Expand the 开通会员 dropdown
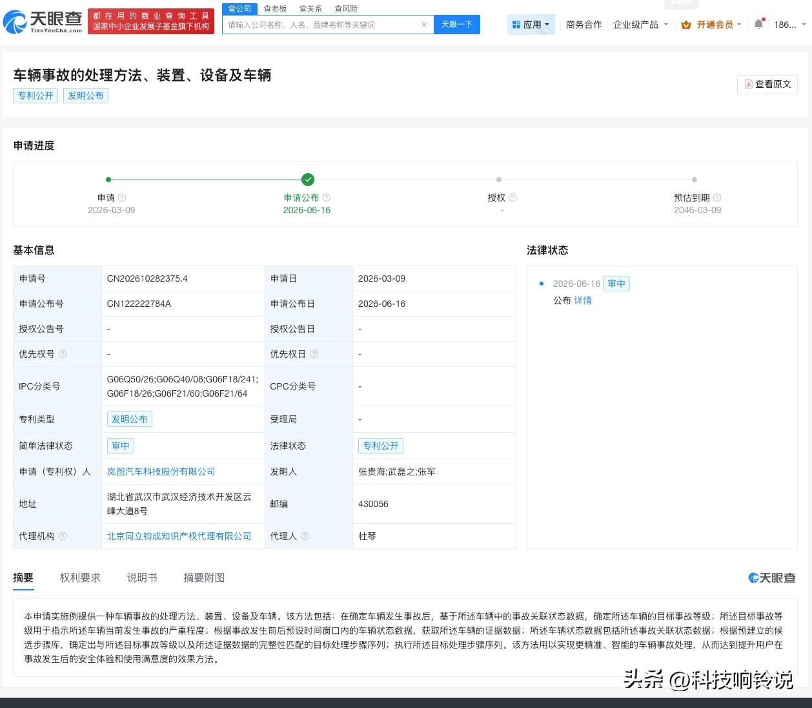The height and width of the screenshot is (708, 812). coord(711,25)
